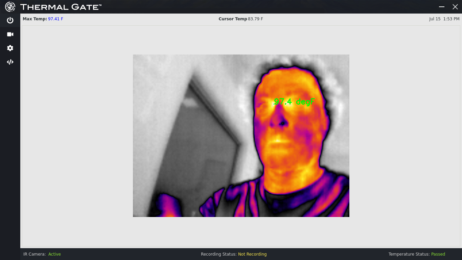
Task: Click the Cursor Temp label
Action: pyautogui.click(x=233, y=19)
